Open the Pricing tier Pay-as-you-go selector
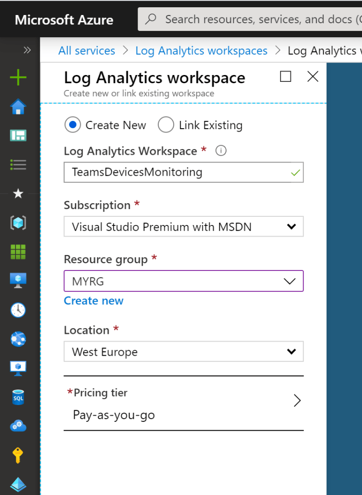This screenshot has height=495, width=362. (x=183, y=403)
